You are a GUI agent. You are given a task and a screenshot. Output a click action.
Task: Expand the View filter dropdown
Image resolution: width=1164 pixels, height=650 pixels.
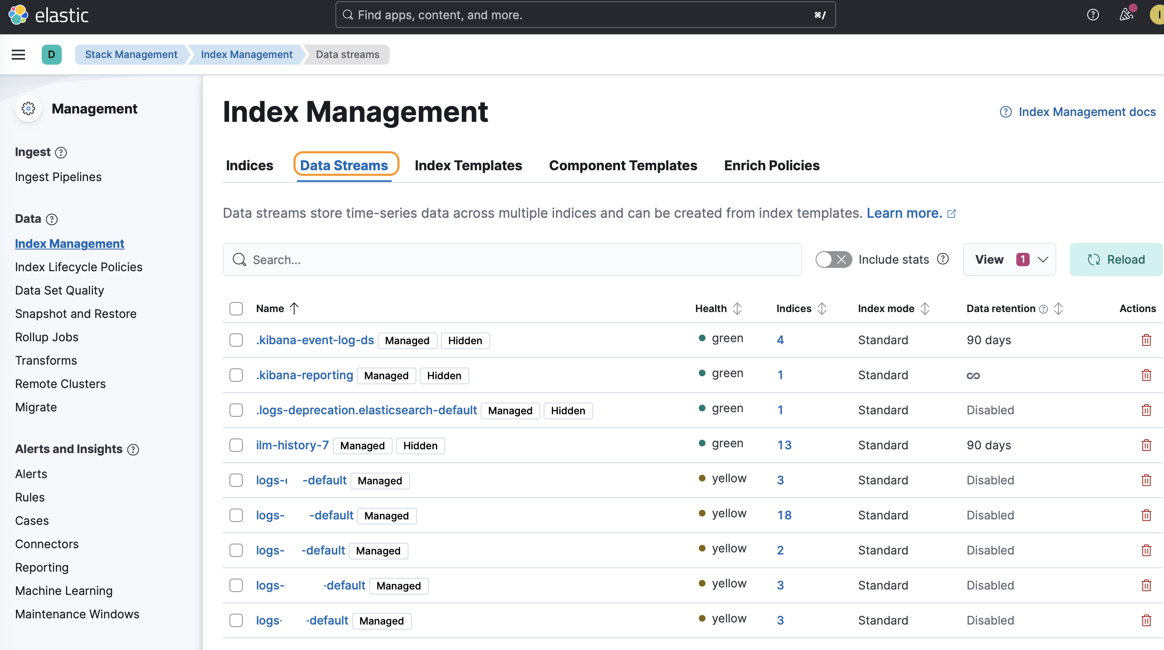(x=1009, y=259)
